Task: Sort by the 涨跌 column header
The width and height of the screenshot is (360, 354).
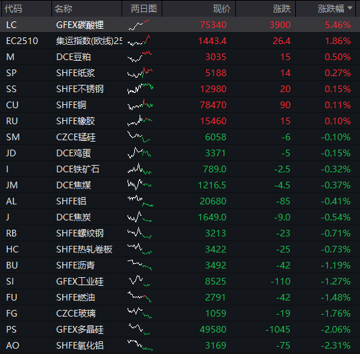Action: coord(282,9)
